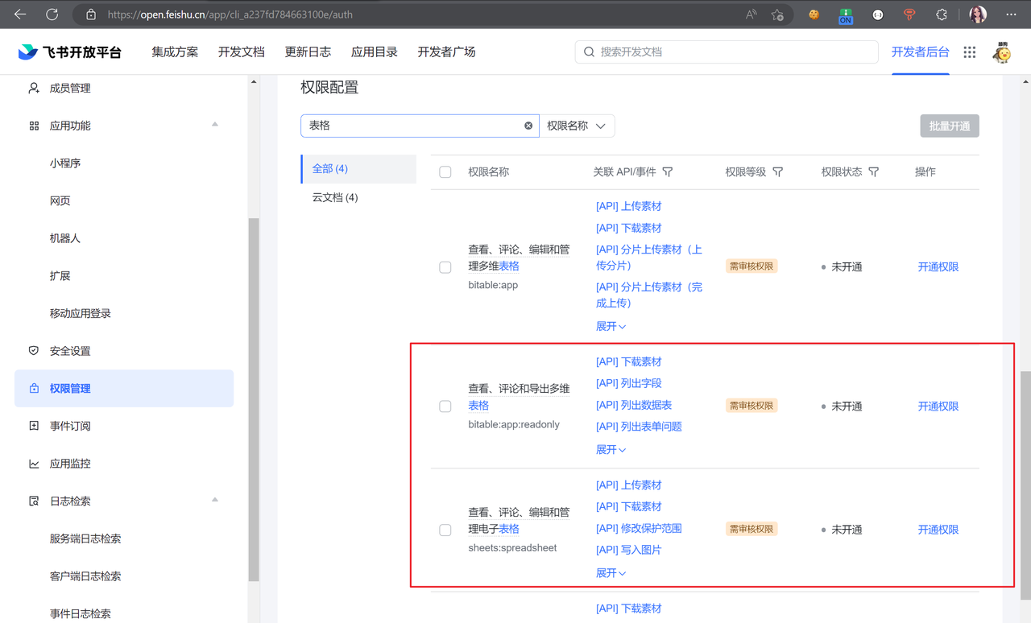Open the browser extensions puzzle icon
Viewport: 1031px width, 623px height.
(941, 14)
